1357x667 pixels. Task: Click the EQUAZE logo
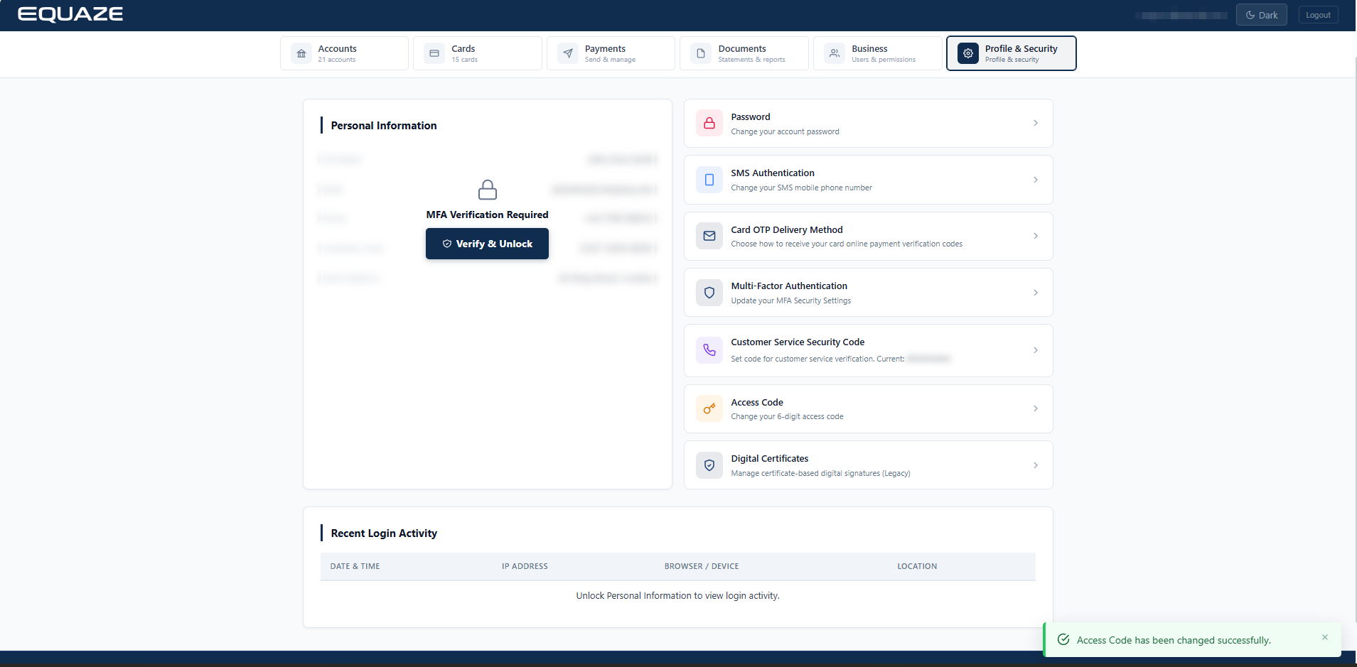[x=70, y=14]
